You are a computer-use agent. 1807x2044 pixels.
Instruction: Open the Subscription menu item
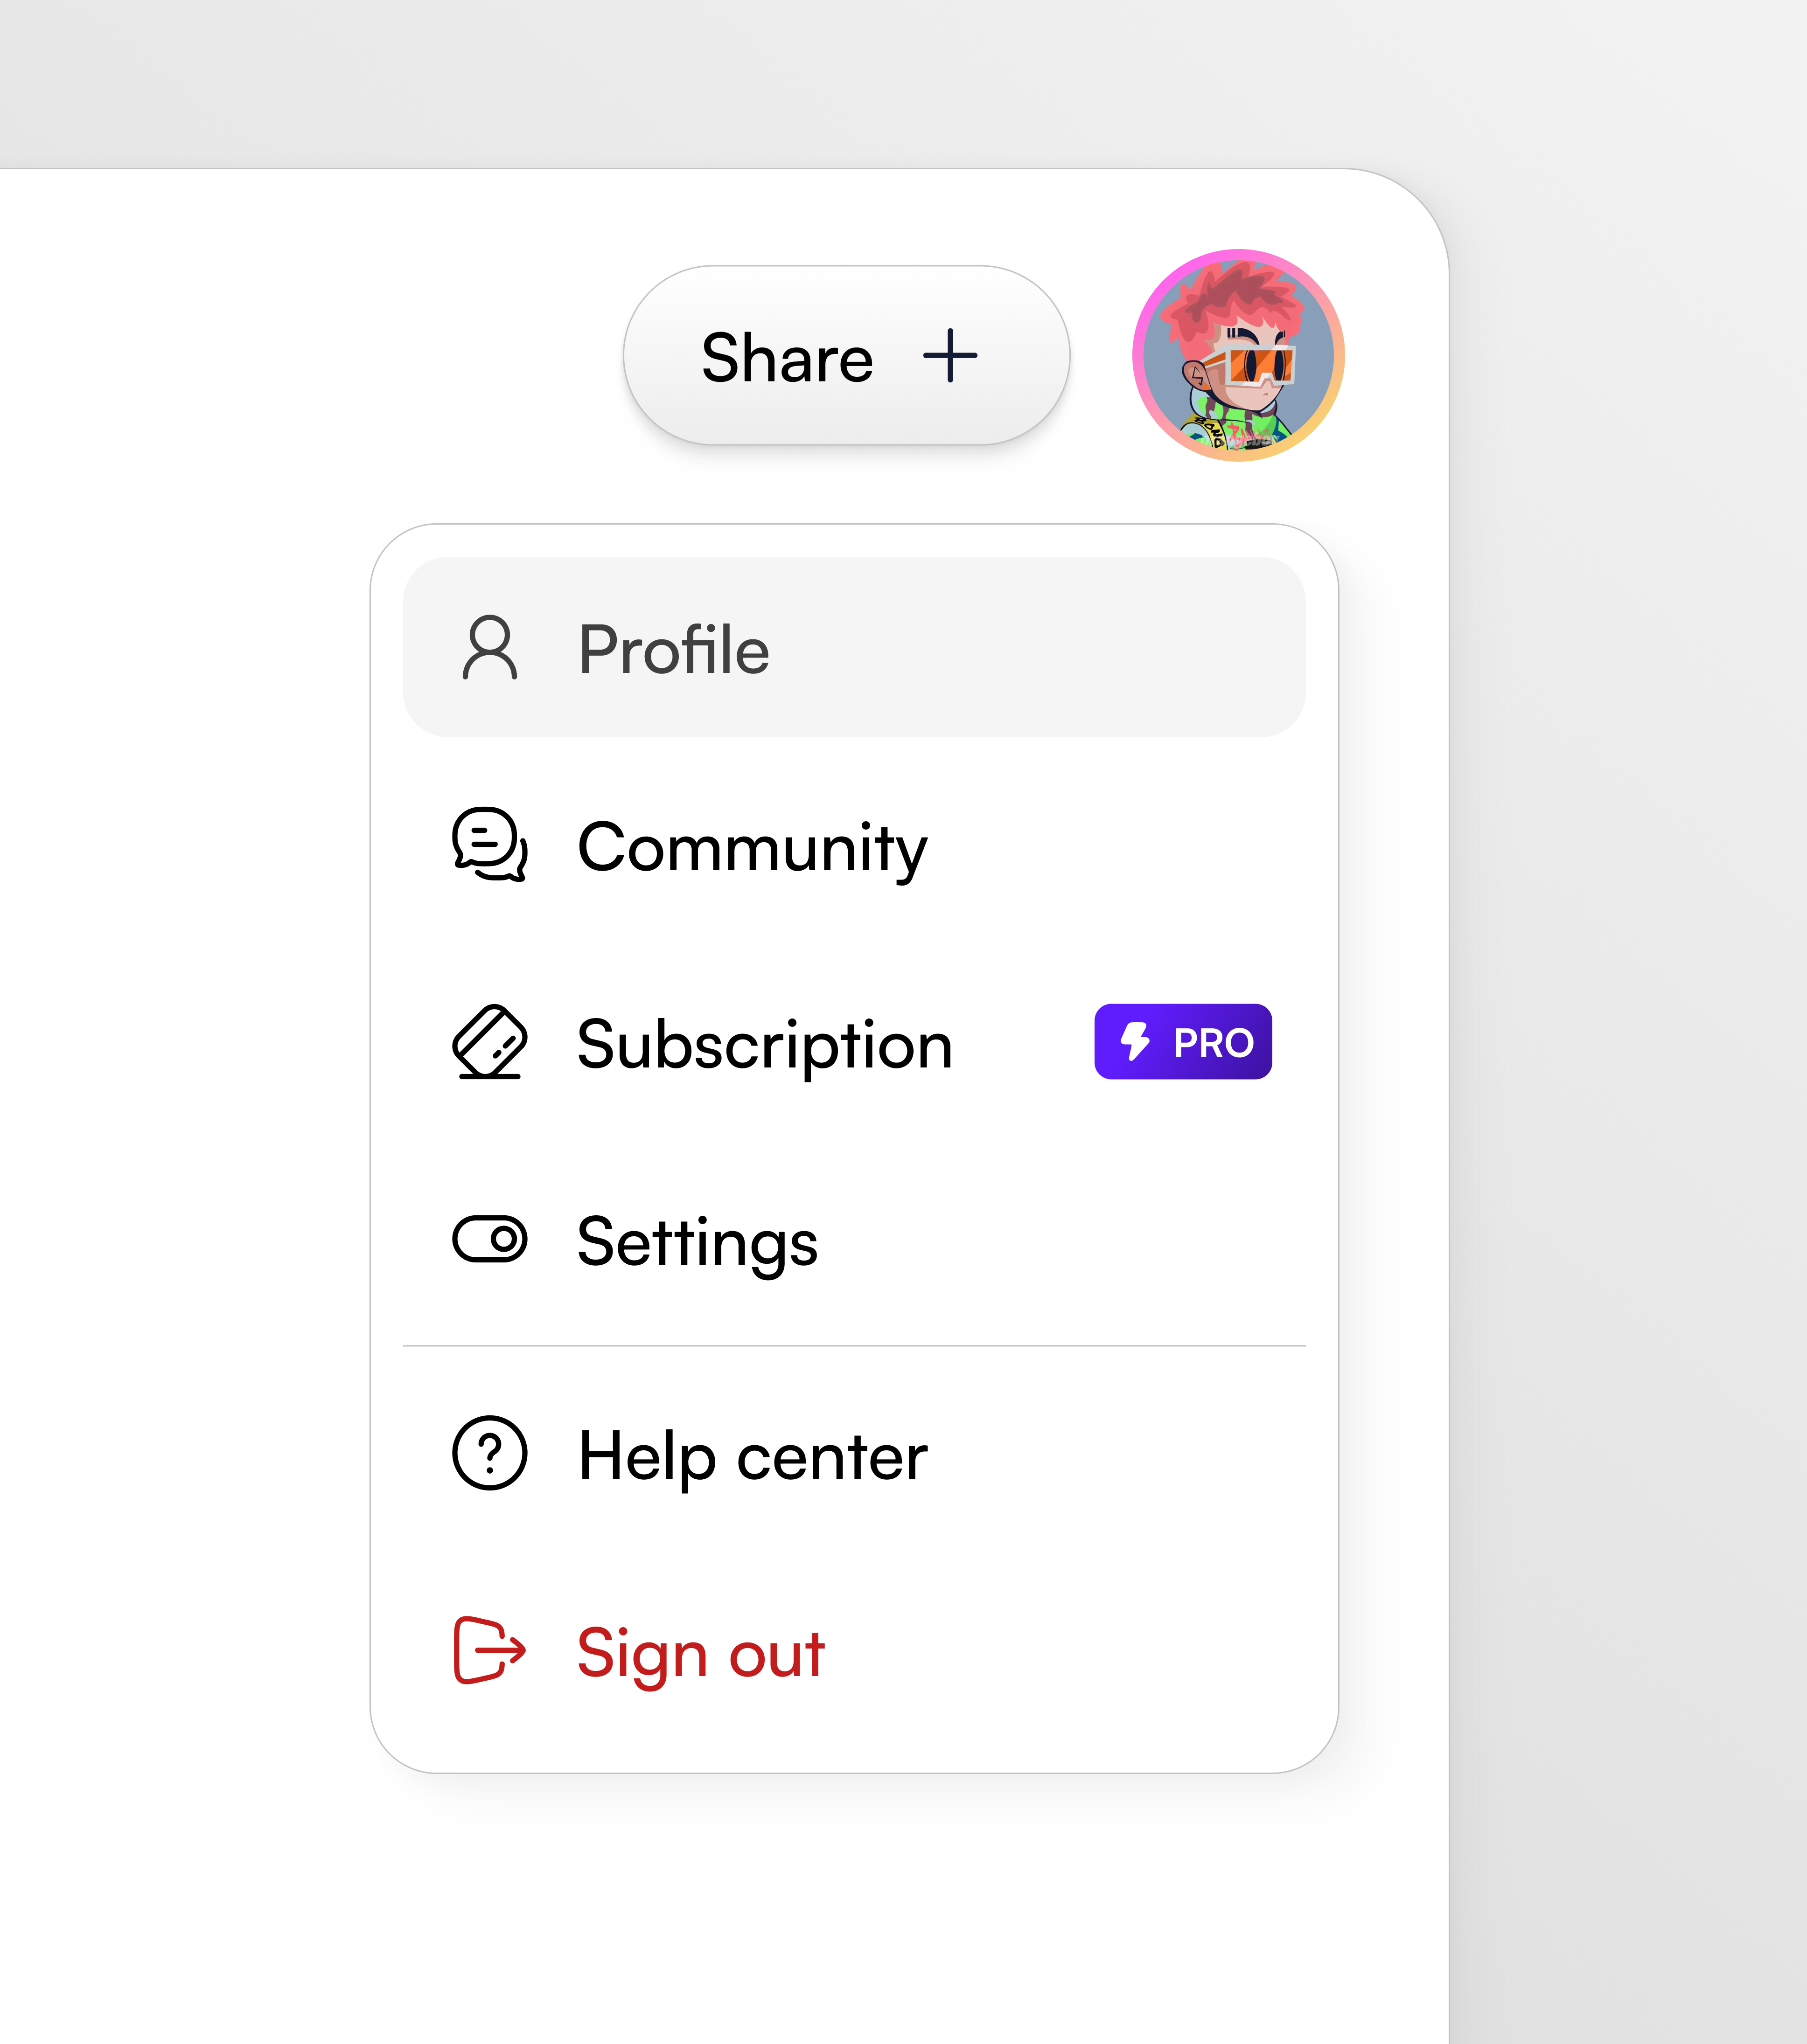[x=766, y=1043]
